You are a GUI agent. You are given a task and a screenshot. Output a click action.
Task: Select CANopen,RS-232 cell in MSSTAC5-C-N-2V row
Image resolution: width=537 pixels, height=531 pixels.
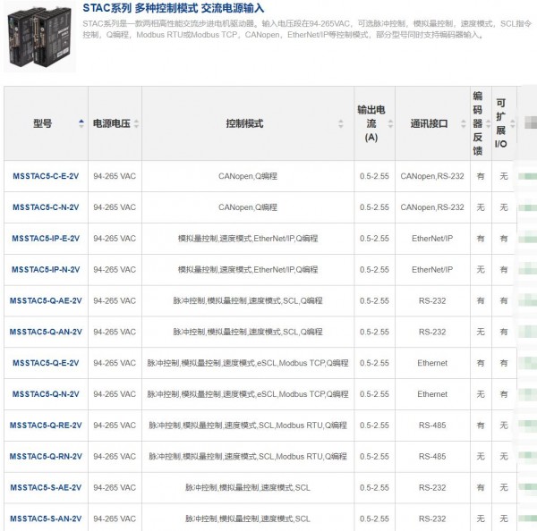click(x=432, y=207)
